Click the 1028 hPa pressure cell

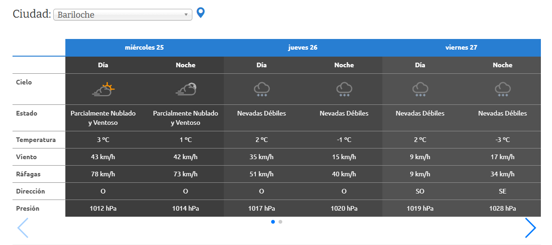(502, 208)
